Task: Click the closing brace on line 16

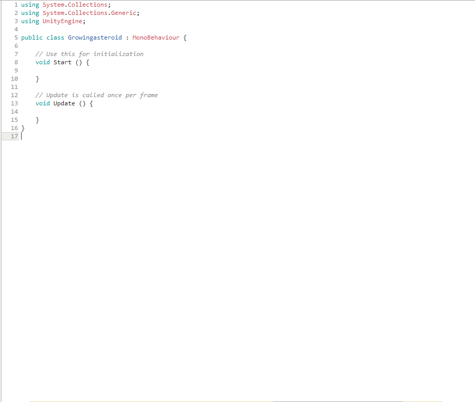Action: [23, 127]
